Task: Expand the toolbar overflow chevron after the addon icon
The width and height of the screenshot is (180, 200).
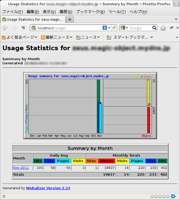Action: pyautogui.click(x=177, y=28)
